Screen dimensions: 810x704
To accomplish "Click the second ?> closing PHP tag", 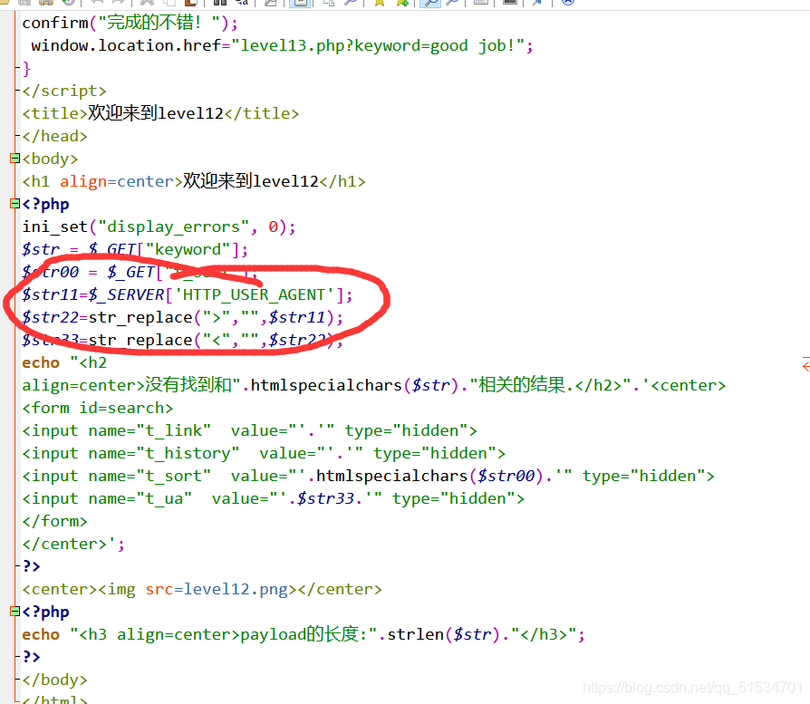I will pyautogui.click(x=31, y=657).
